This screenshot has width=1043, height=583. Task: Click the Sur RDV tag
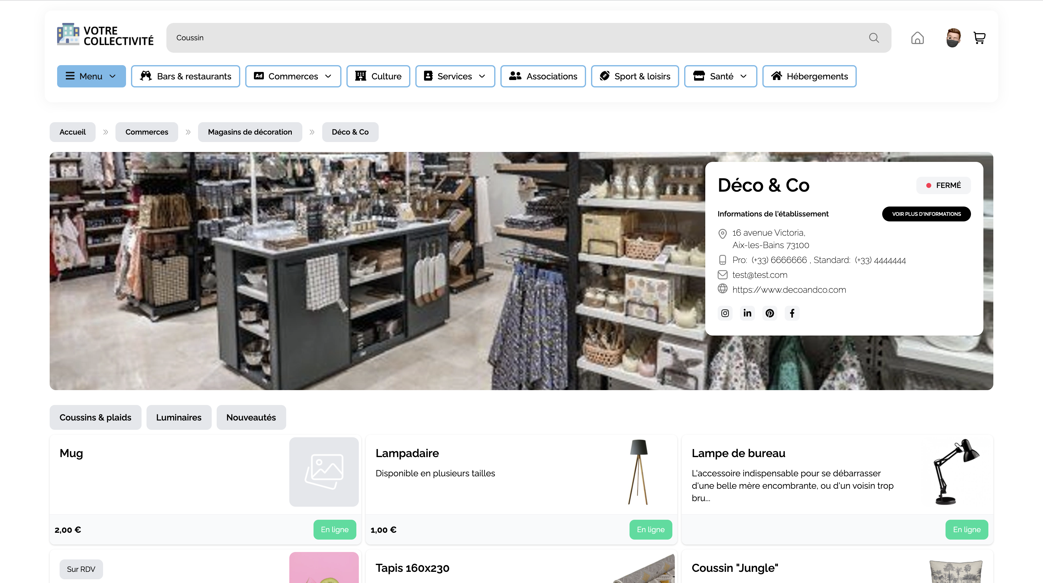(81, 569)
